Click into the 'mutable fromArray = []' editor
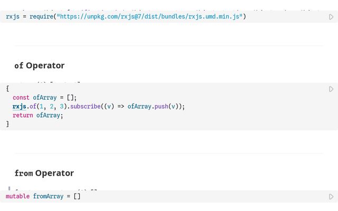This screenshot has height=211, width=338. coord(158,197)
